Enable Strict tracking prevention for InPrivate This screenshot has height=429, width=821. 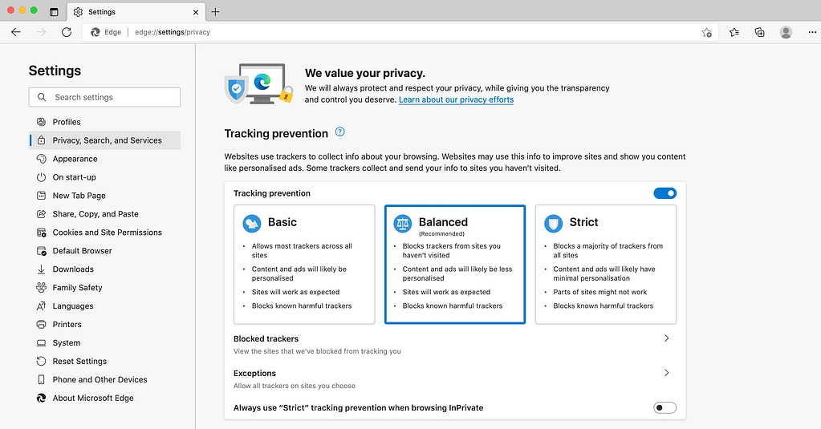[665, 407]
